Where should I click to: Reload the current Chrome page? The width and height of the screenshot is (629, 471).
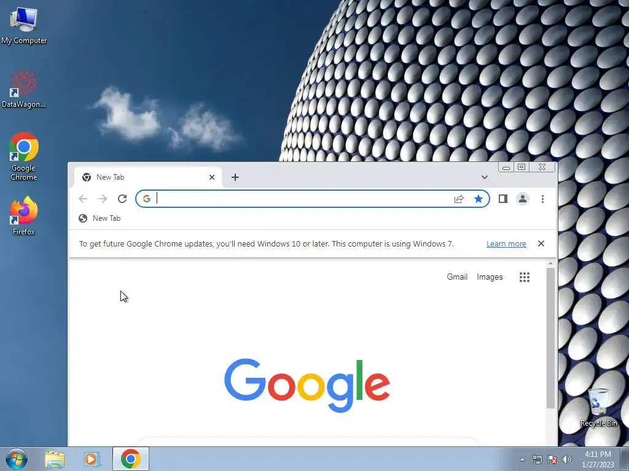click(x=122, y=199)
